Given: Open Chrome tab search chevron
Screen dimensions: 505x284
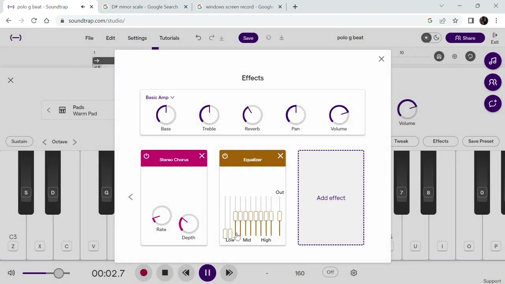Looking at the screenshot, I should [x=441, y=6].
